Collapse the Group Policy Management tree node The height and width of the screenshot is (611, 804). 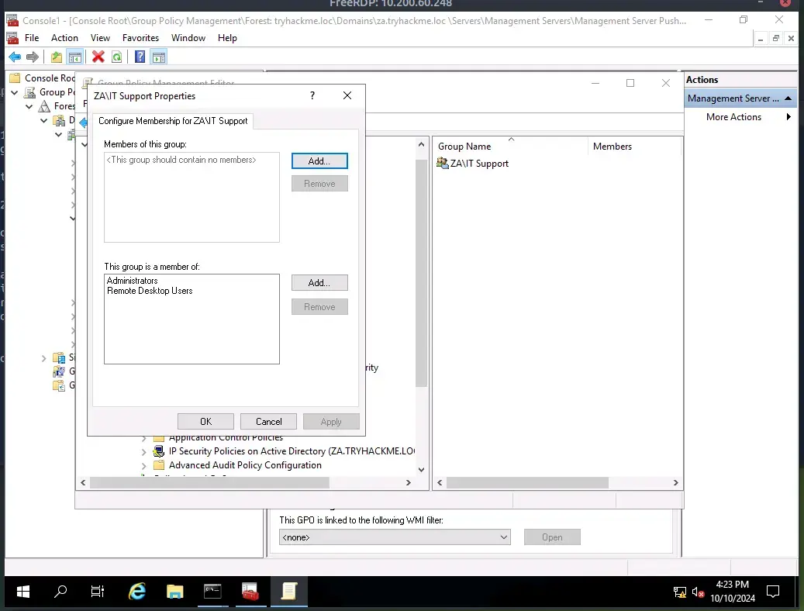(x=15, y=92)
